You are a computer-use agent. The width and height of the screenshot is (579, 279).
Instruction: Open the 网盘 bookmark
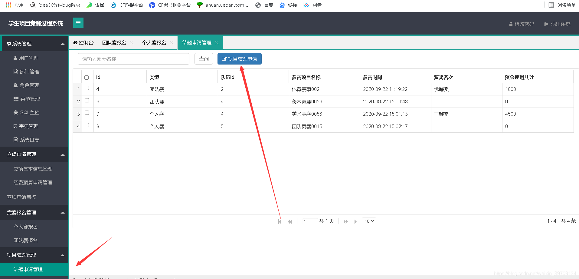[313, 5]
